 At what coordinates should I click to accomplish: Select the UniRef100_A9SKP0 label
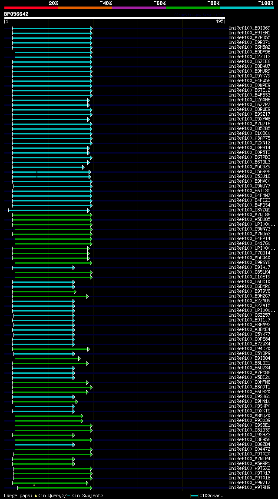click(x=249, y=406)
